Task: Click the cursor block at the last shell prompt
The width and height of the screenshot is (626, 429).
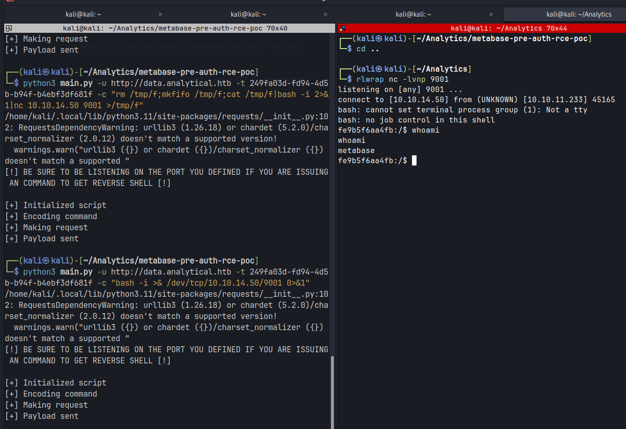Action: [414, 161]
